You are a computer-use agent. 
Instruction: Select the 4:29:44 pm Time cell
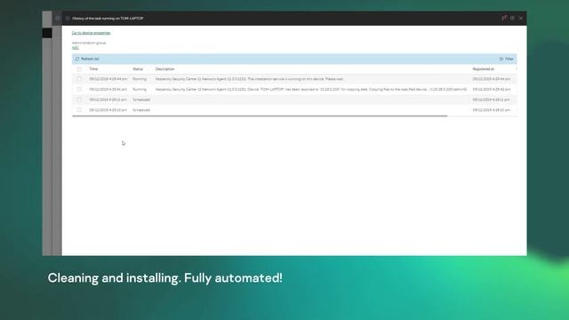tap(108, 79)
